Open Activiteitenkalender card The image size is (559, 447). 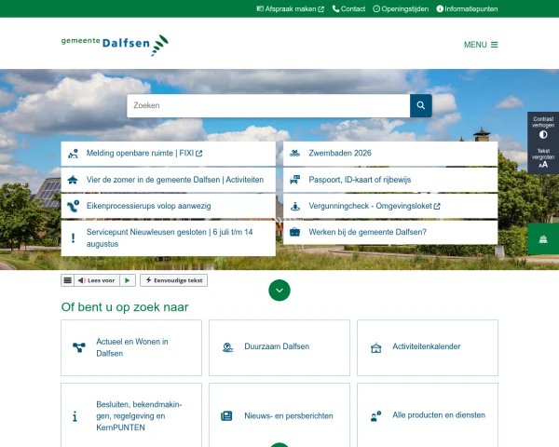tap(428, 347)
